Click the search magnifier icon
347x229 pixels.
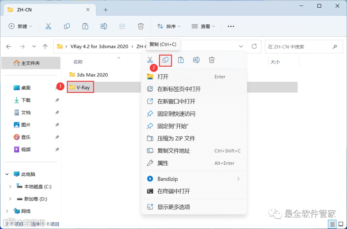tap(335, 47)
